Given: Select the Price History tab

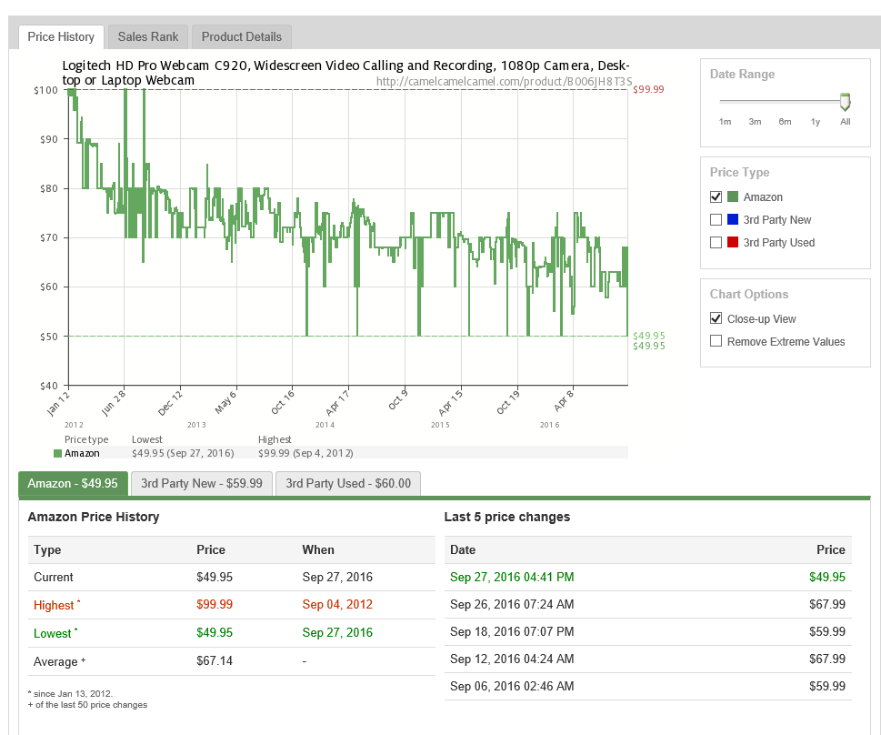Looking at the screenshot, I should click(x=61, y=37).
